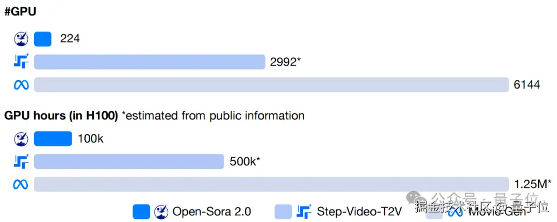Select the 100k GPU hours bar
The image size is (557, 222).
pos(53,139)
